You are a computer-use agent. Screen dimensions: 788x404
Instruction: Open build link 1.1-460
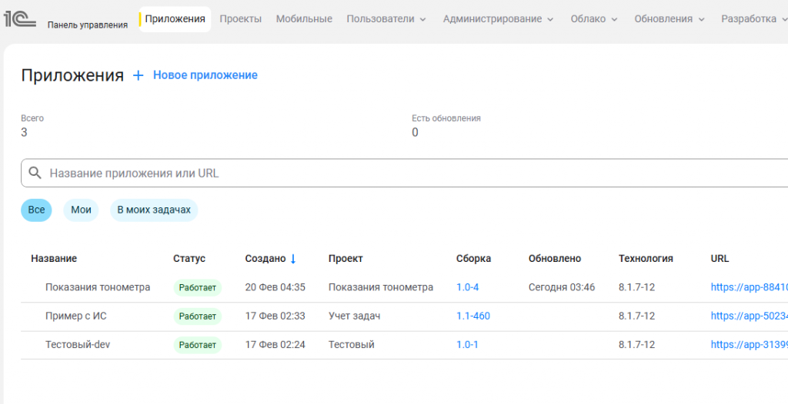(x=473, y=316)
